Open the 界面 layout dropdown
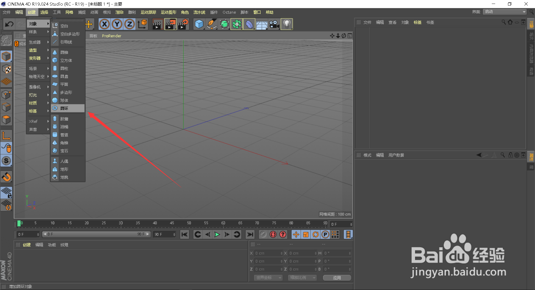Screen dimensions: 535x290 505,12
